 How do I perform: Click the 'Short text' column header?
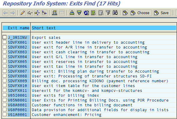pyautogui.click(x=44, y=28)
